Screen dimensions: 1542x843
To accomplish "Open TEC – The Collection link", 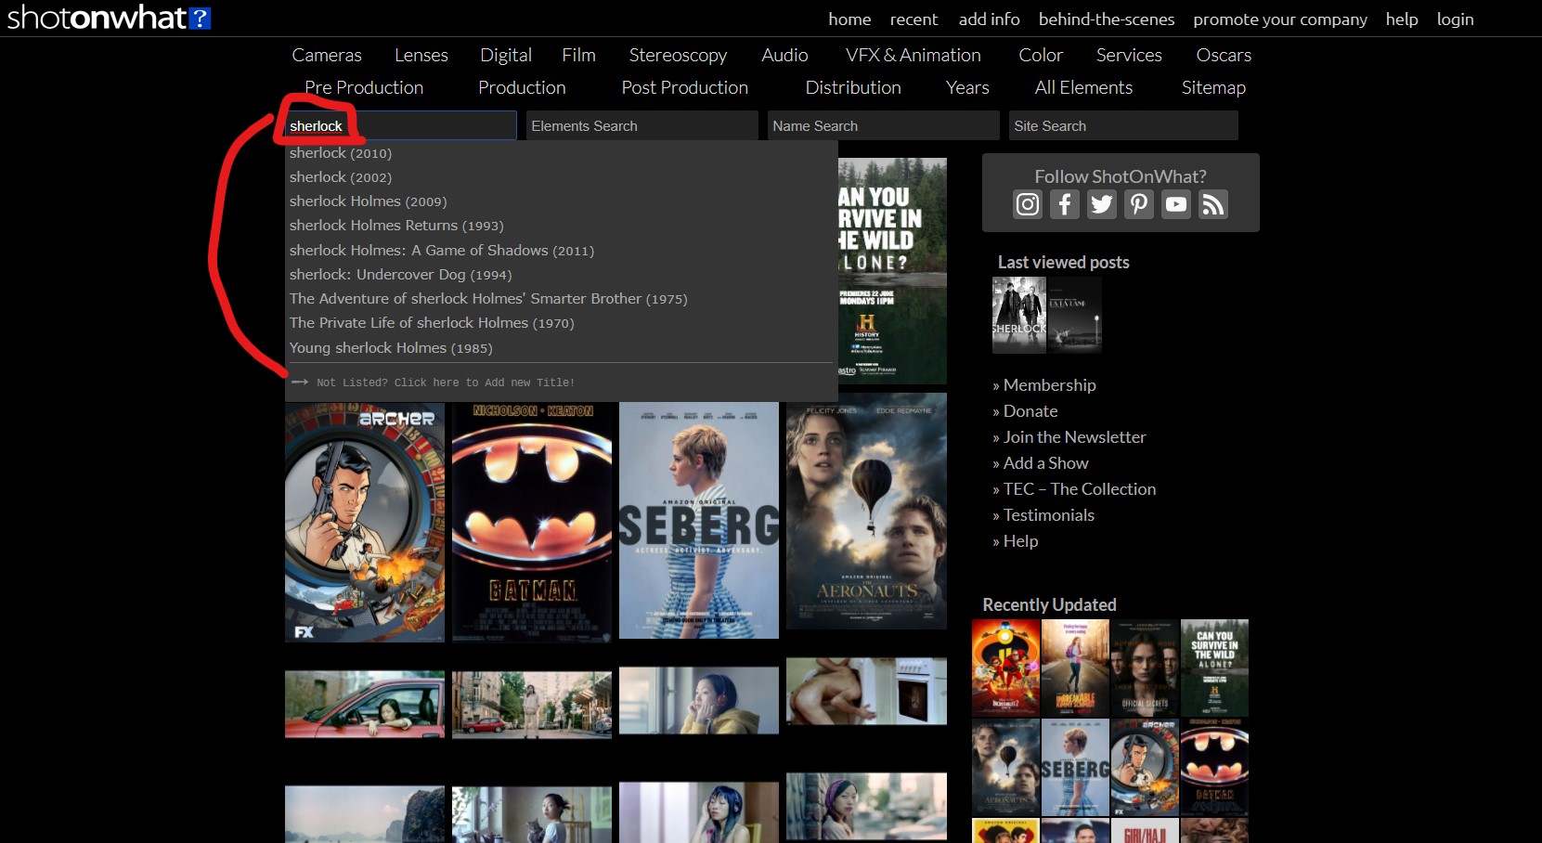I will coord(1080,489).
